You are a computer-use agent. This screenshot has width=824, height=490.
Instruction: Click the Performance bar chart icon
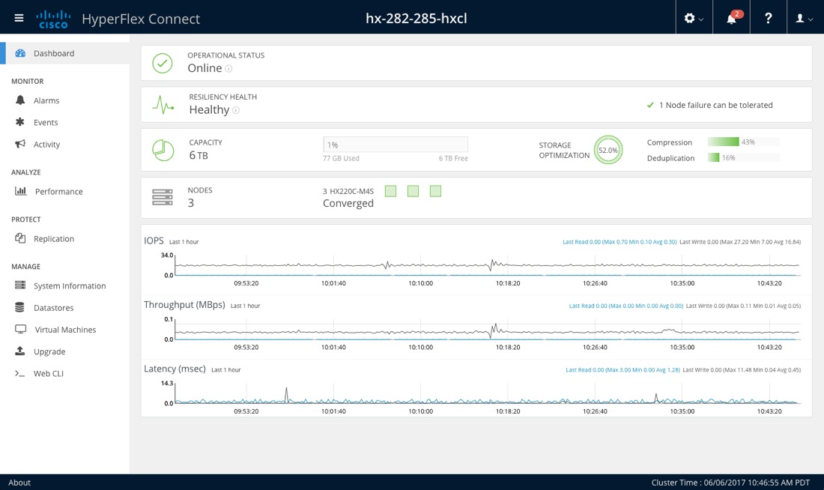(x=20, y=191)
